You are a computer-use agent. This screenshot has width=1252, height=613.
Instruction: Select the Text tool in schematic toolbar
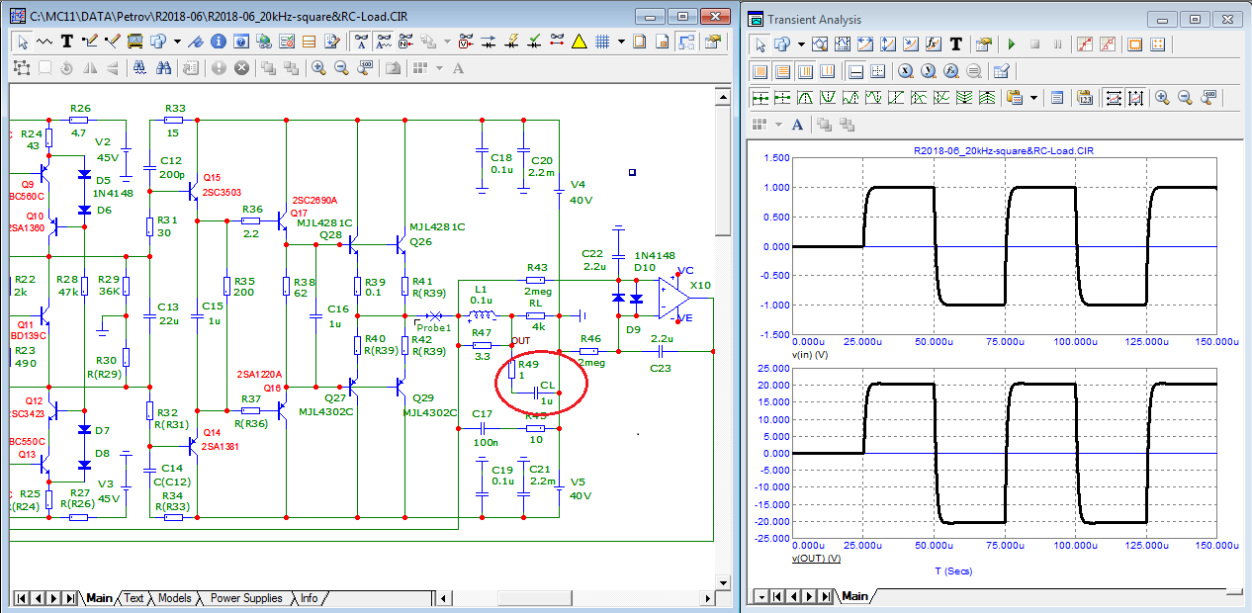(67, 43)
